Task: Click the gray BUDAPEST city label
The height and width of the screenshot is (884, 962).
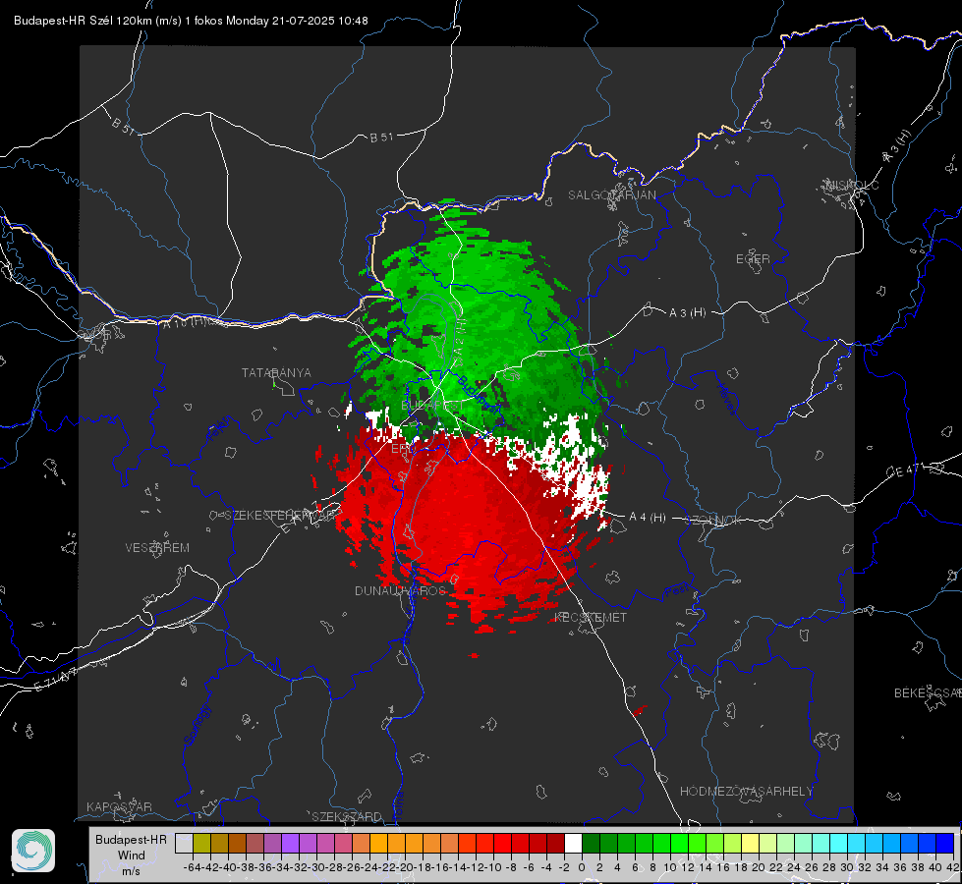Action: 432,406
